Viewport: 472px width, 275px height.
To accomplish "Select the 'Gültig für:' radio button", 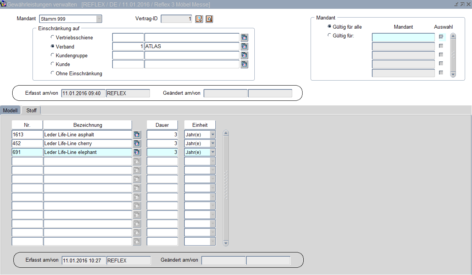I will 329,36.
